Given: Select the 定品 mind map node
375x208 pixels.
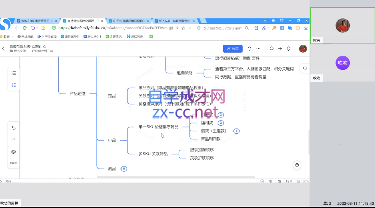Looking at the screenshot, I should 112,96.
